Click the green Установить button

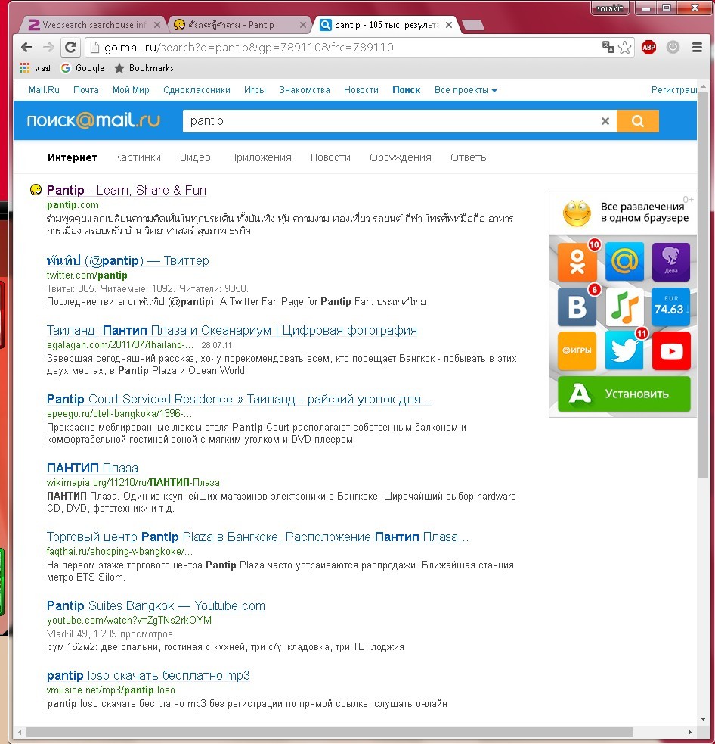(624, 394)
